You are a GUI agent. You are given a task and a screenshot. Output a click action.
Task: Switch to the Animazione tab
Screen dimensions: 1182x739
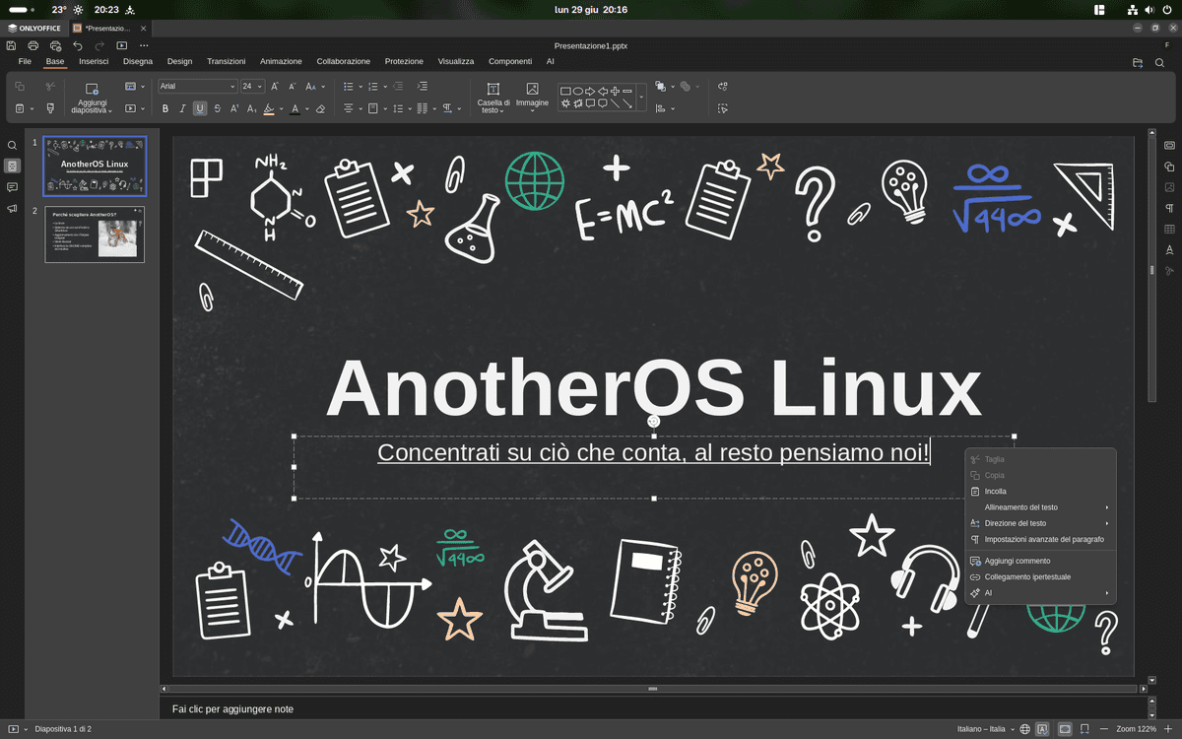(x=281, y=61)
